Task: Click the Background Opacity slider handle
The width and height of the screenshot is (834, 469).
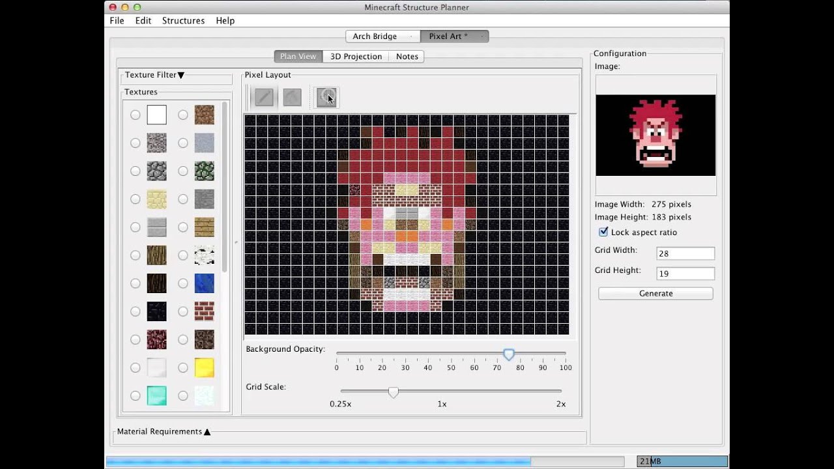Action: point(509,354)
